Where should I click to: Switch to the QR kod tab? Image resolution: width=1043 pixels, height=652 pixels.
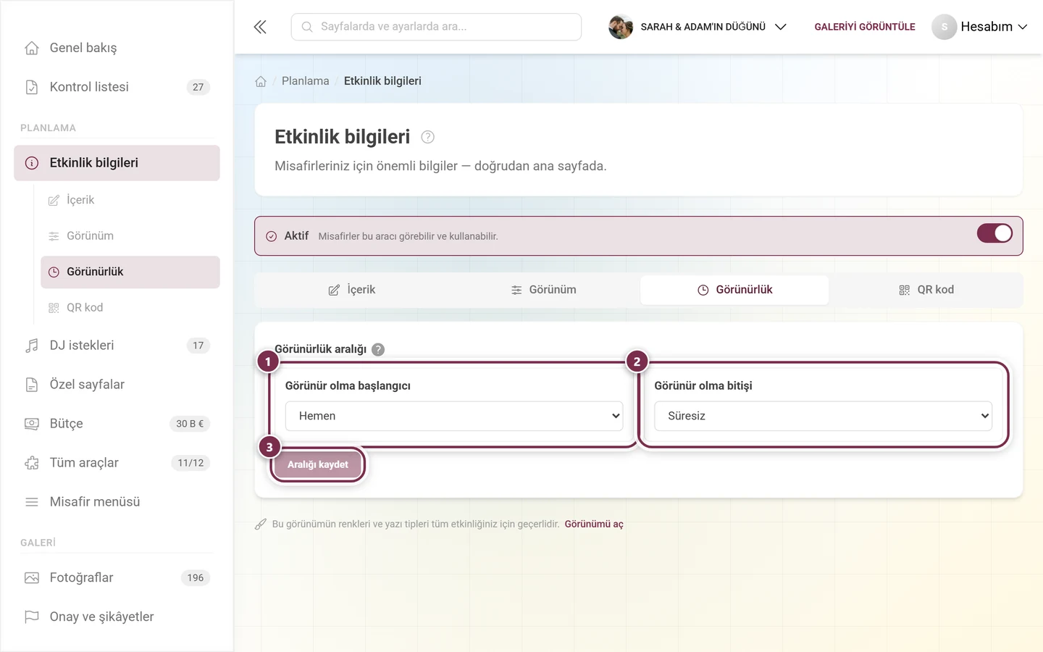926,290
